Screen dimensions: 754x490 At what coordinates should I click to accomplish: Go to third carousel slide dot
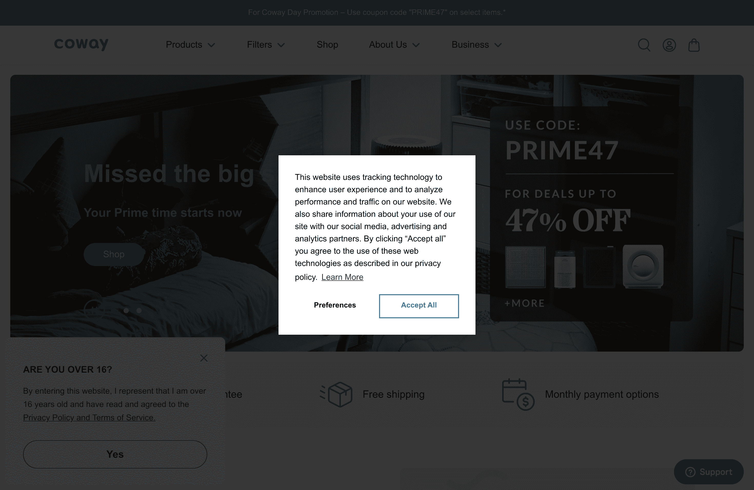139,311
